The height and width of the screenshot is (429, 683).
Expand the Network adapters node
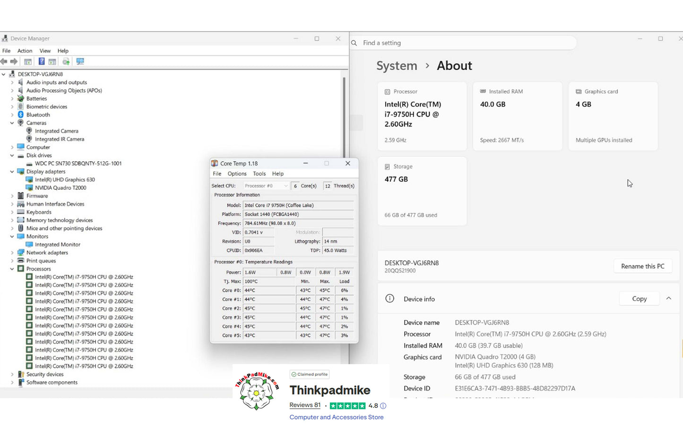click(x=12, y=253)
